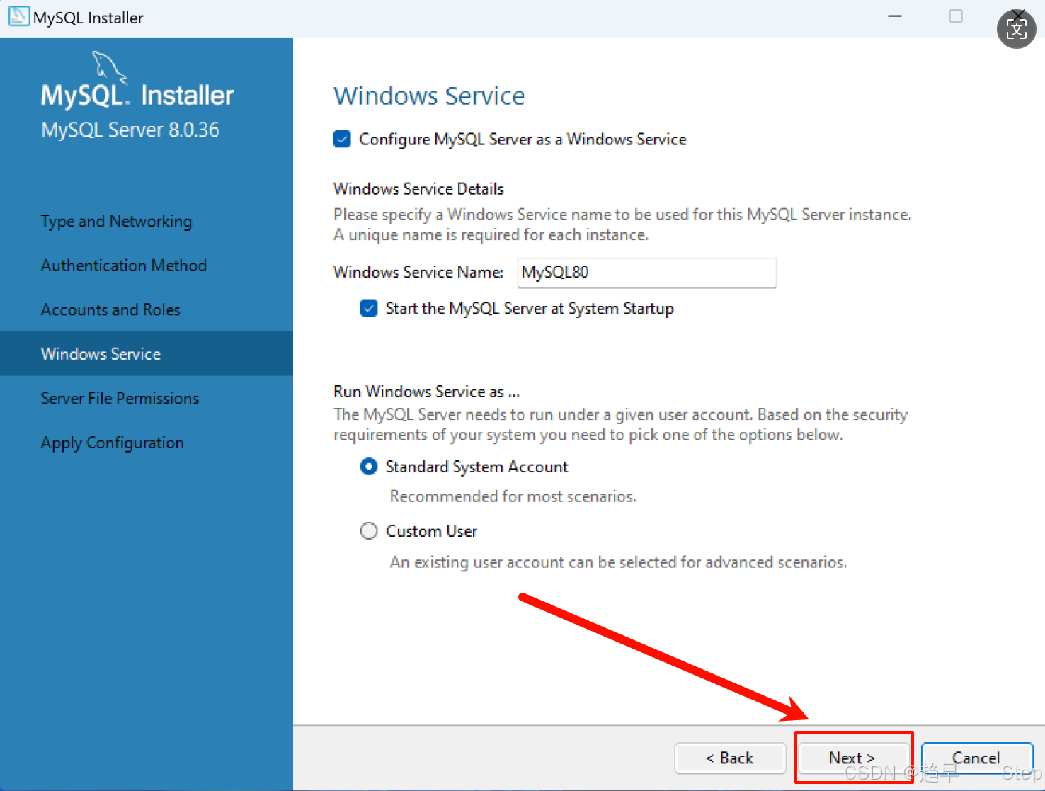Toggle Start the MySQL Server at System Startup
This screenshot has height=791, width=1045.
[x=369, y=308]
